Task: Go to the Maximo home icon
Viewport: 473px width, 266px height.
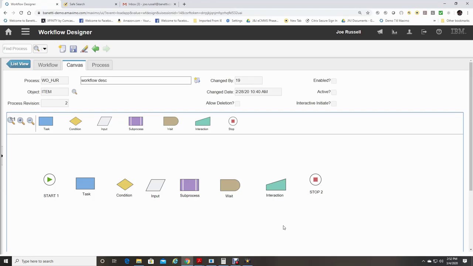Action: tap(8, 32)
